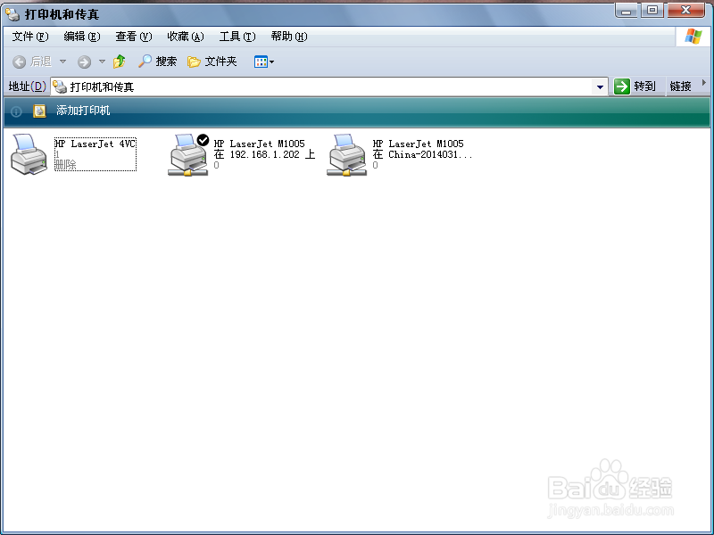This screenshot has width=714, height=535.
Task: Maximize the 打印机和传真 window
Action: pos(652,10)
